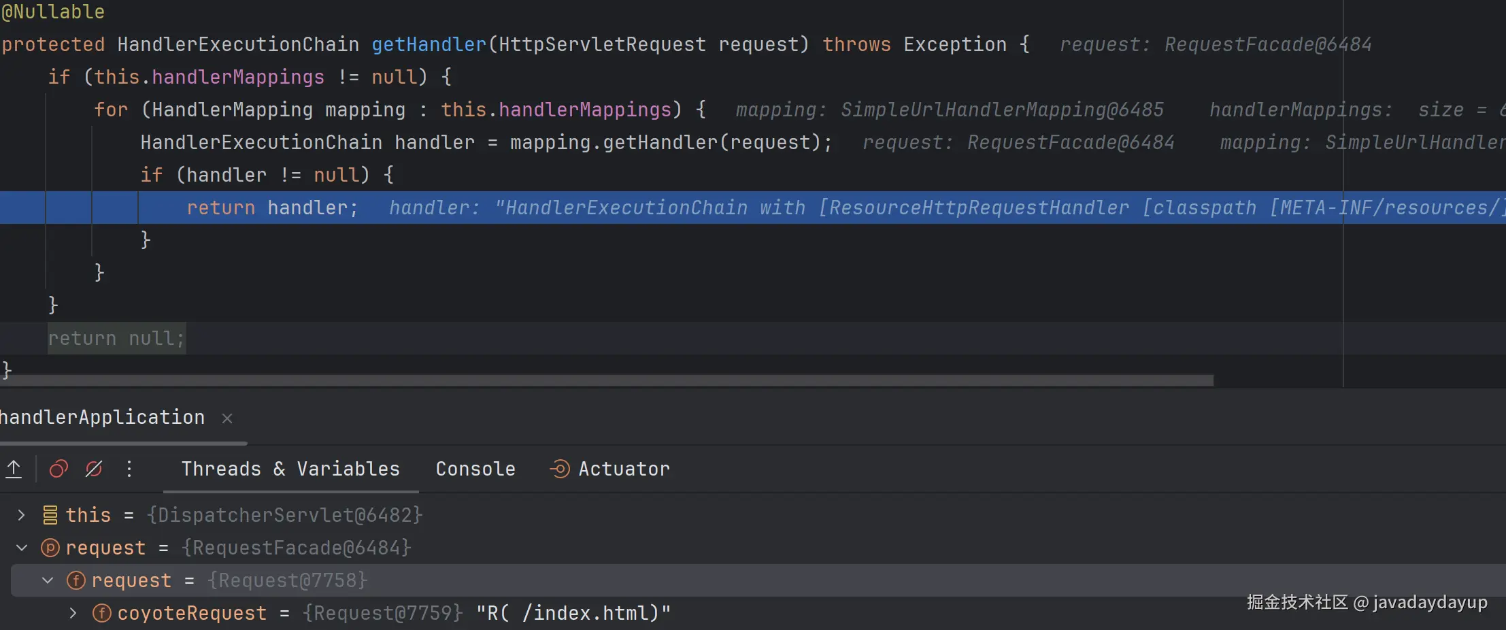The image size is (1506, 630).
Task: Click the getHandler method name
Action: 429,44
